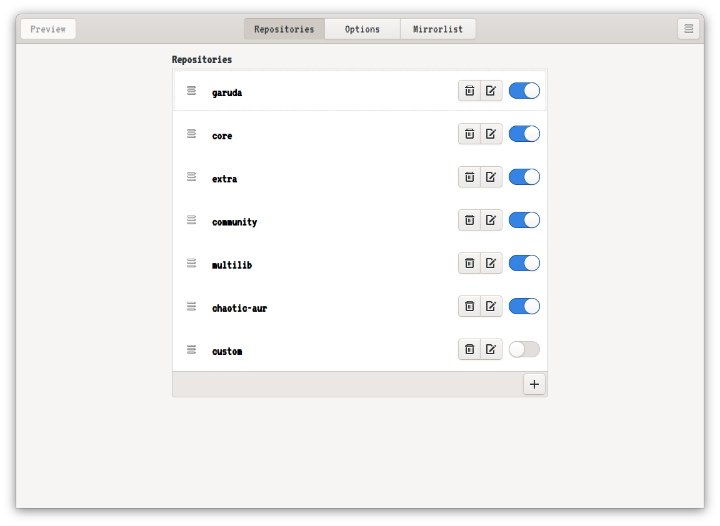The height and width of the screenshot is (526, 720).
Task: Click the drag handle for custom
Action: tap(191, 349)
